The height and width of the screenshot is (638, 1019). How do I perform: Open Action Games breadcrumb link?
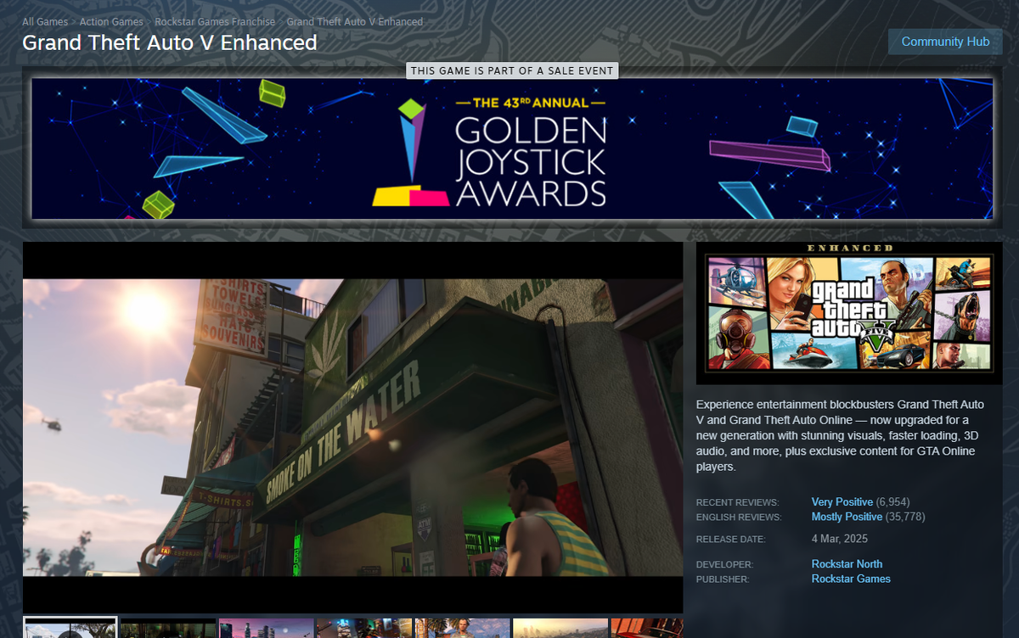[111, 22]
